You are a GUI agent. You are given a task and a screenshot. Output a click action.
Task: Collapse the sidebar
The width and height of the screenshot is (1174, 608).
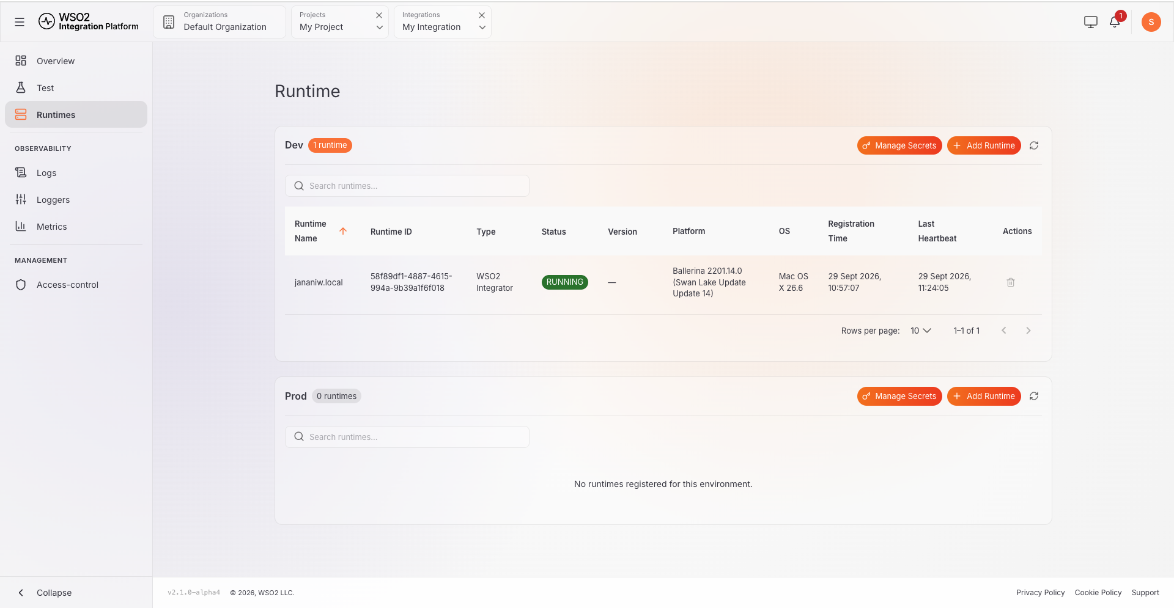(76, 593)
